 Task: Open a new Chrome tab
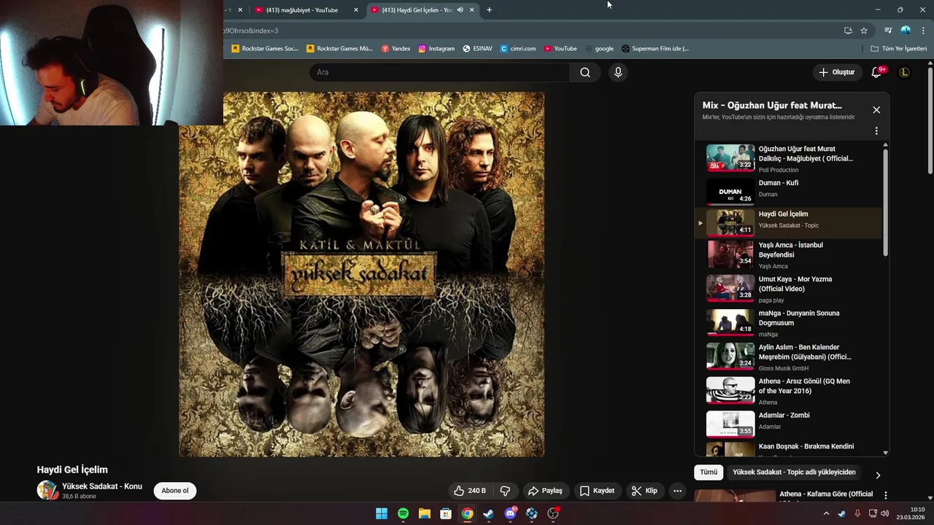489,10
